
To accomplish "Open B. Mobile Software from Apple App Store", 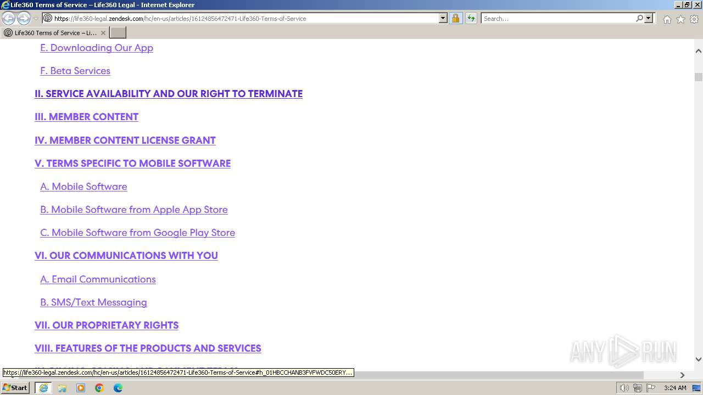I will [134, 210].
